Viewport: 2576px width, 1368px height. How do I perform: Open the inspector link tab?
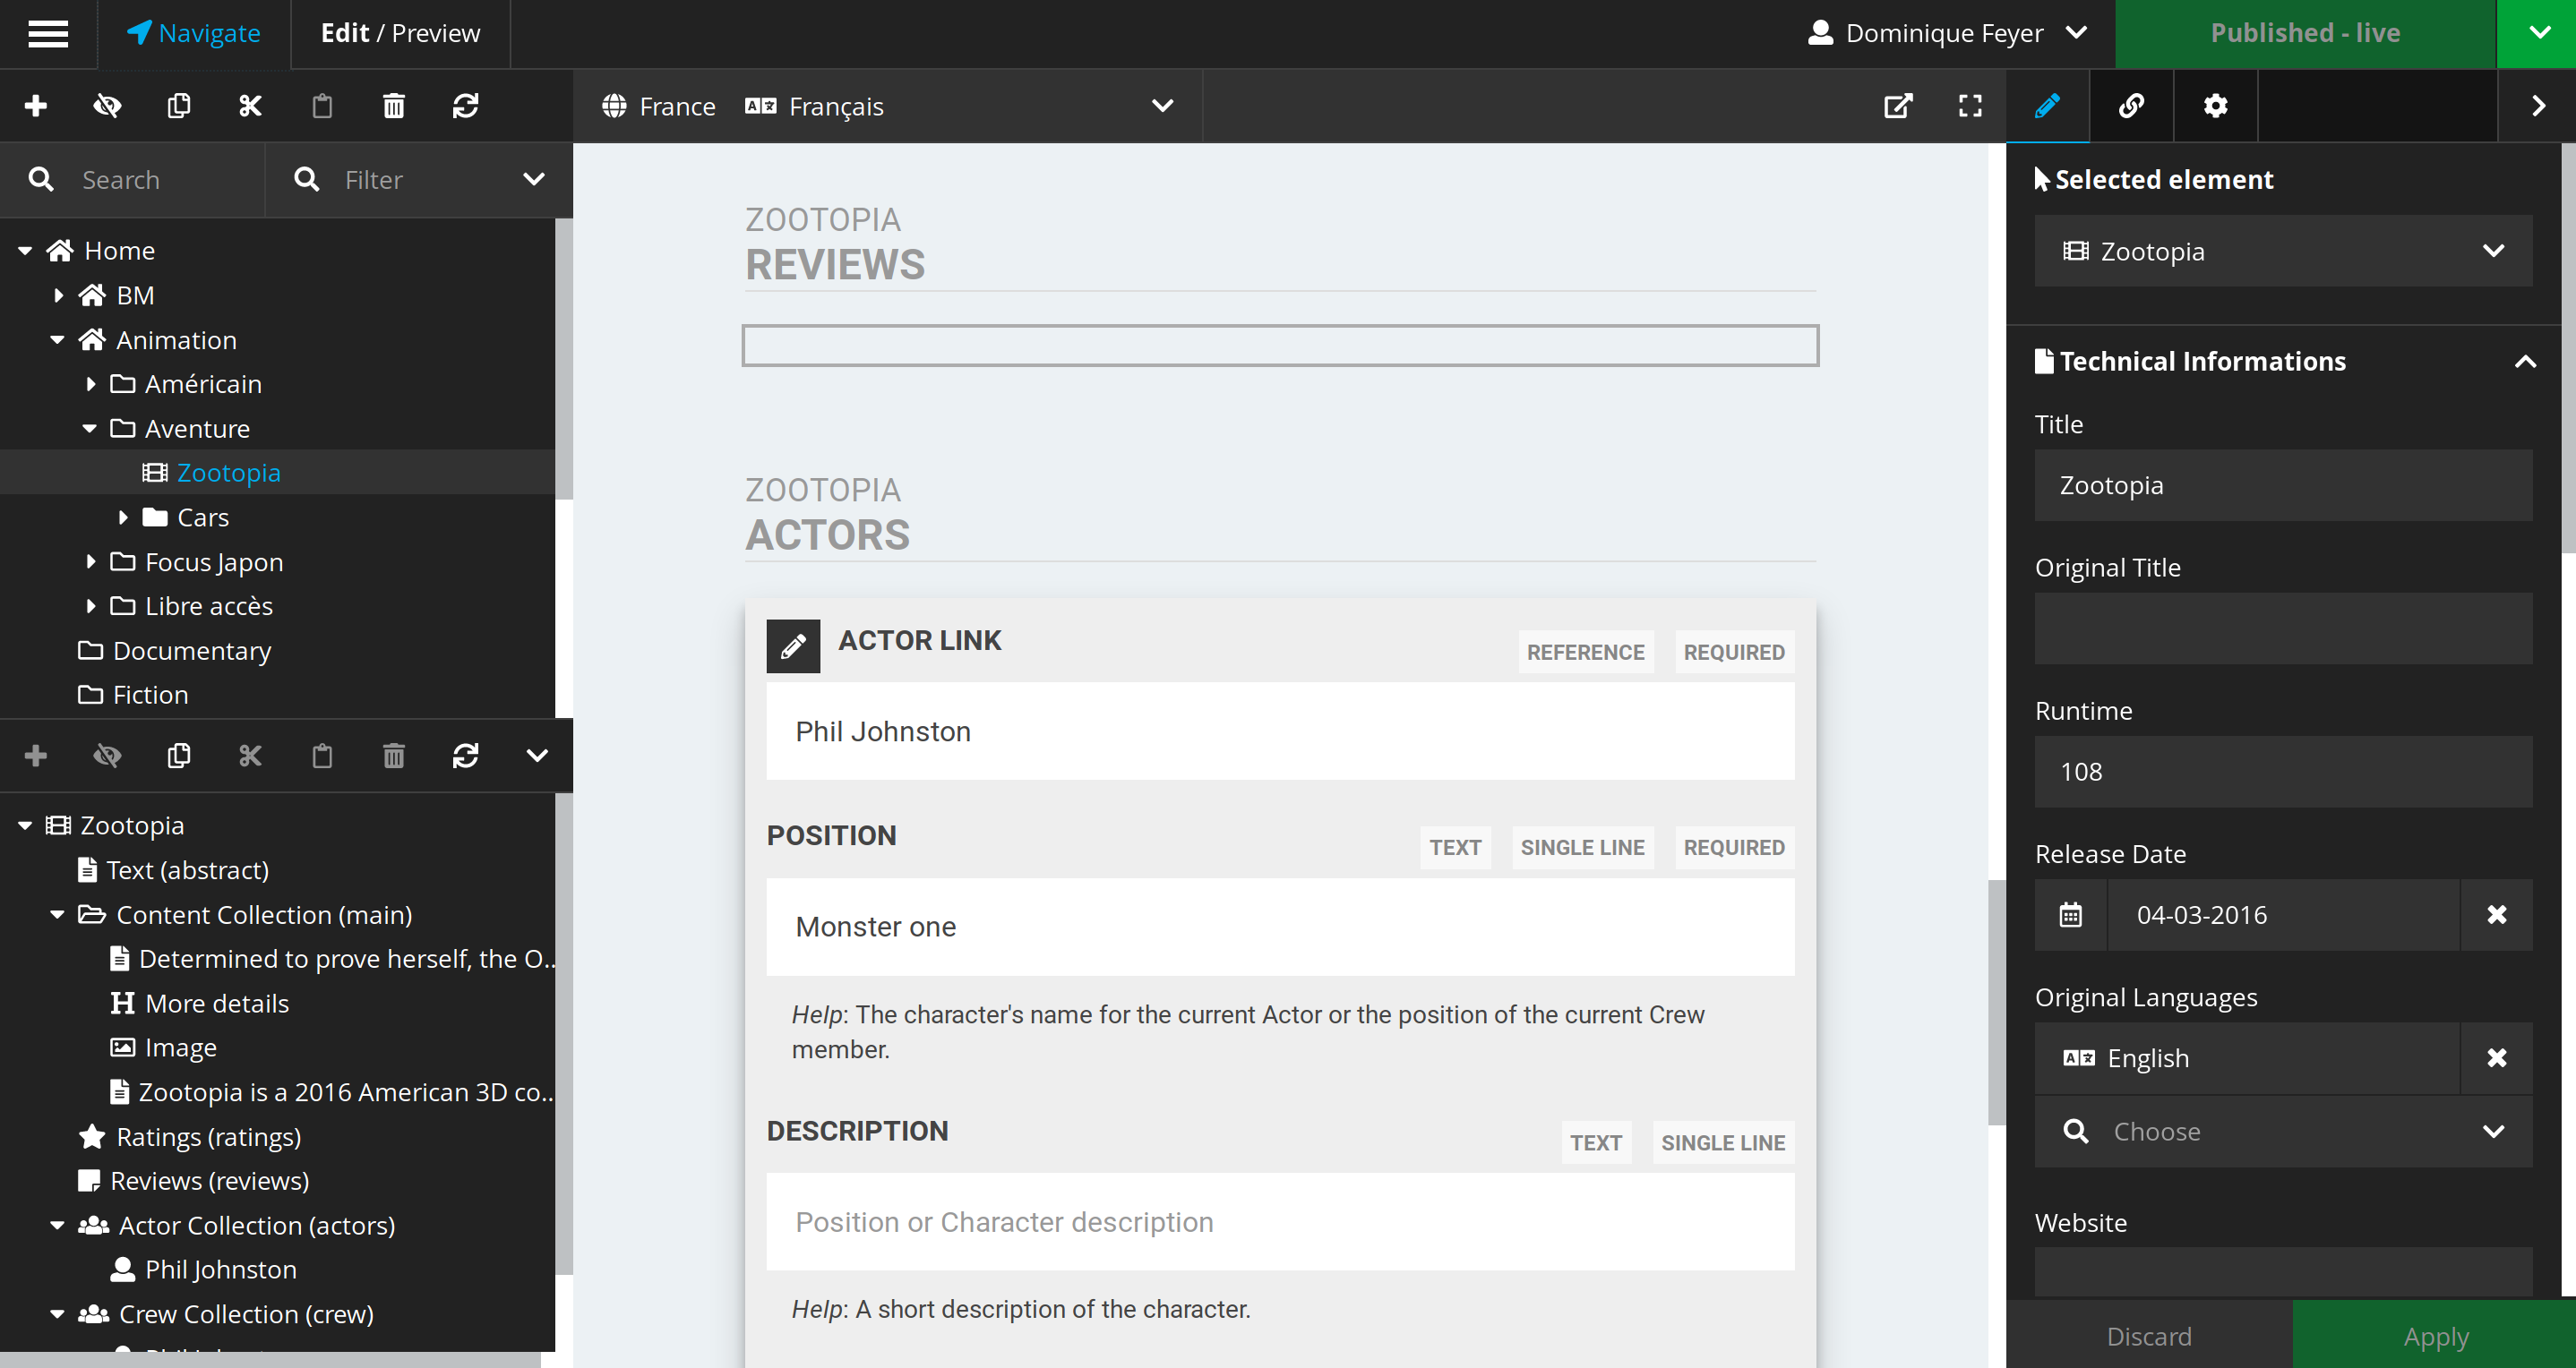(2131, 106)
